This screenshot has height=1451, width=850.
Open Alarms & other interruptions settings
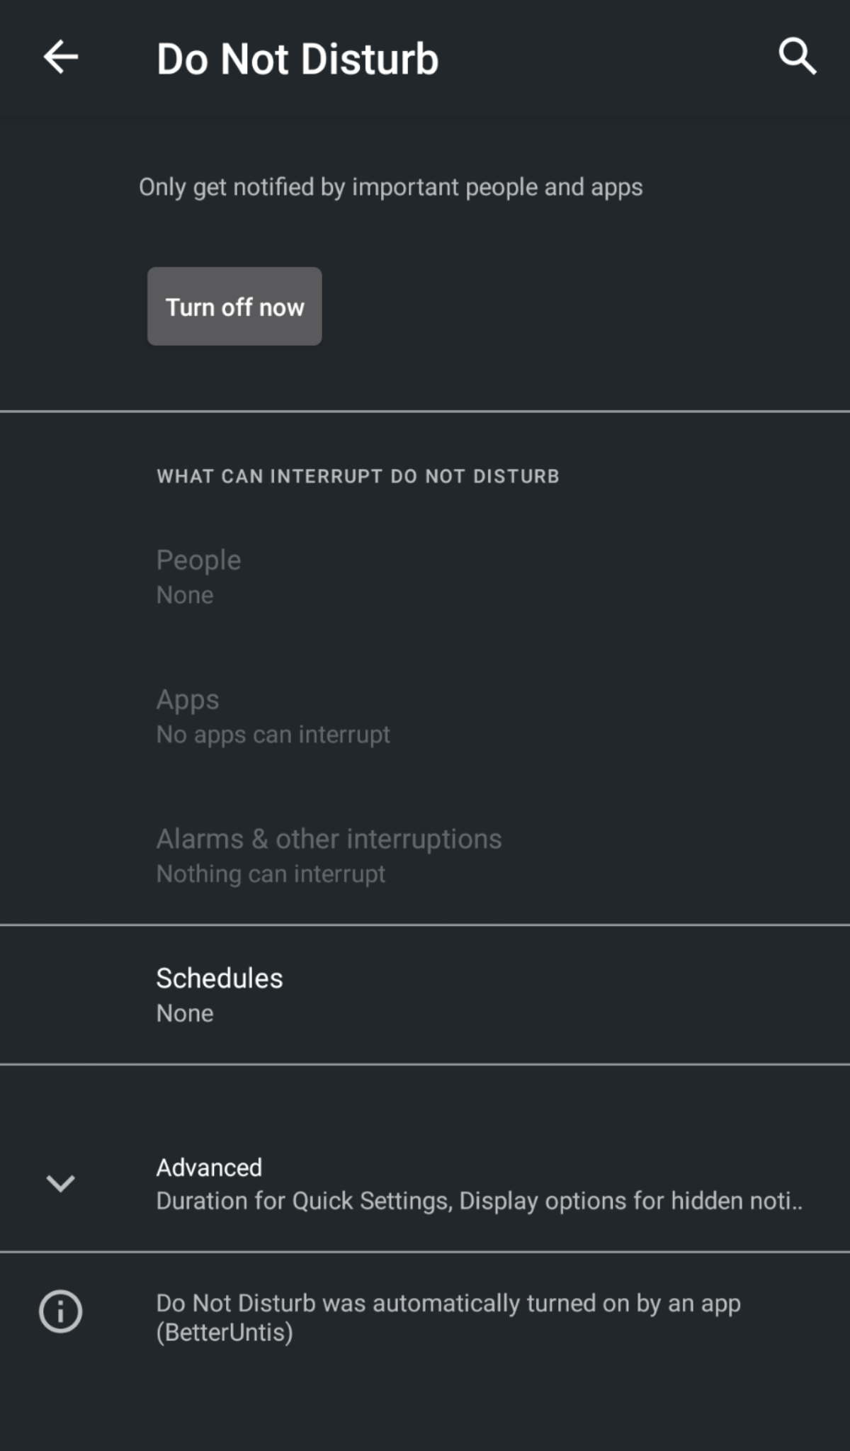click(425, 854)
